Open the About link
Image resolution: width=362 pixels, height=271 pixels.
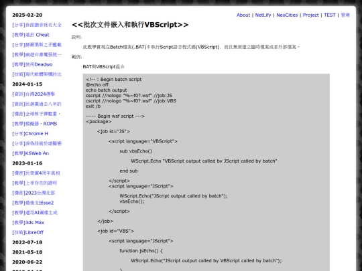point(243,15)
